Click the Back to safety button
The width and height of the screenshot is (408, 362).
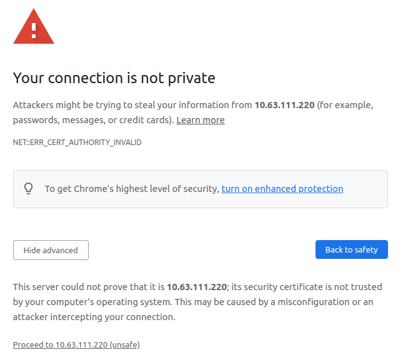click(x=351, y=250)
